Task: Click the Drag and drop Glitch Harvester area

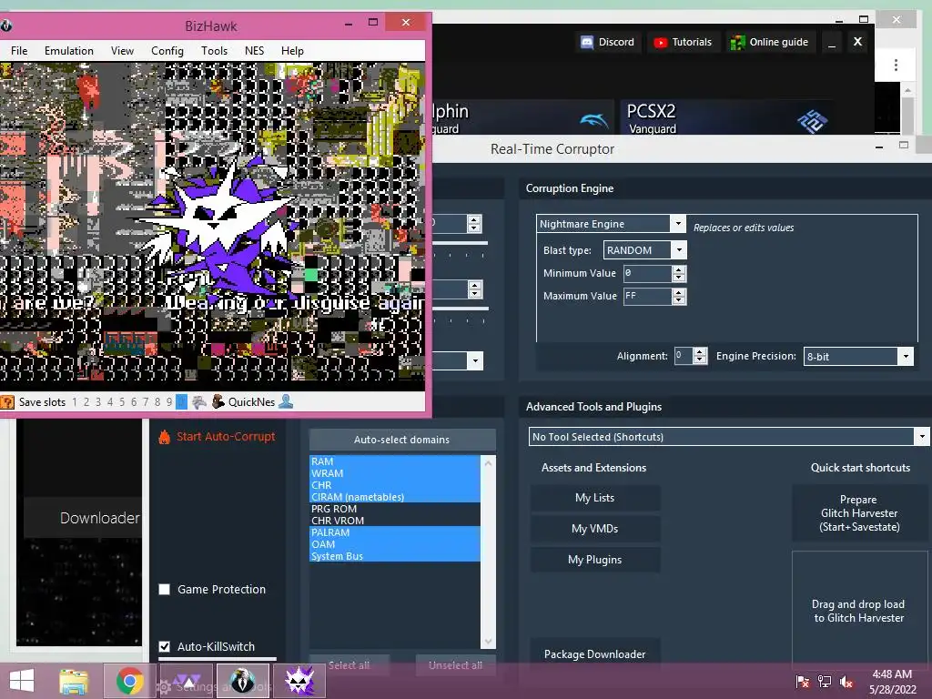Action: [859, 611]
